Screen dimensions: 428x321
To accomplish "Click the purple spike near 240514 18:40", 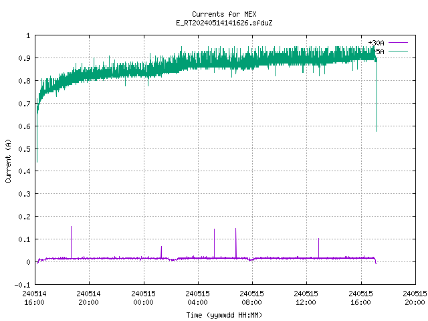I will pyautogui.click(x=72, y=242).
